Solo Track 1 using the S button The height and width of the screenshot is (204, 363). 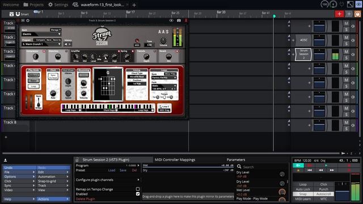tap(346, 29)
